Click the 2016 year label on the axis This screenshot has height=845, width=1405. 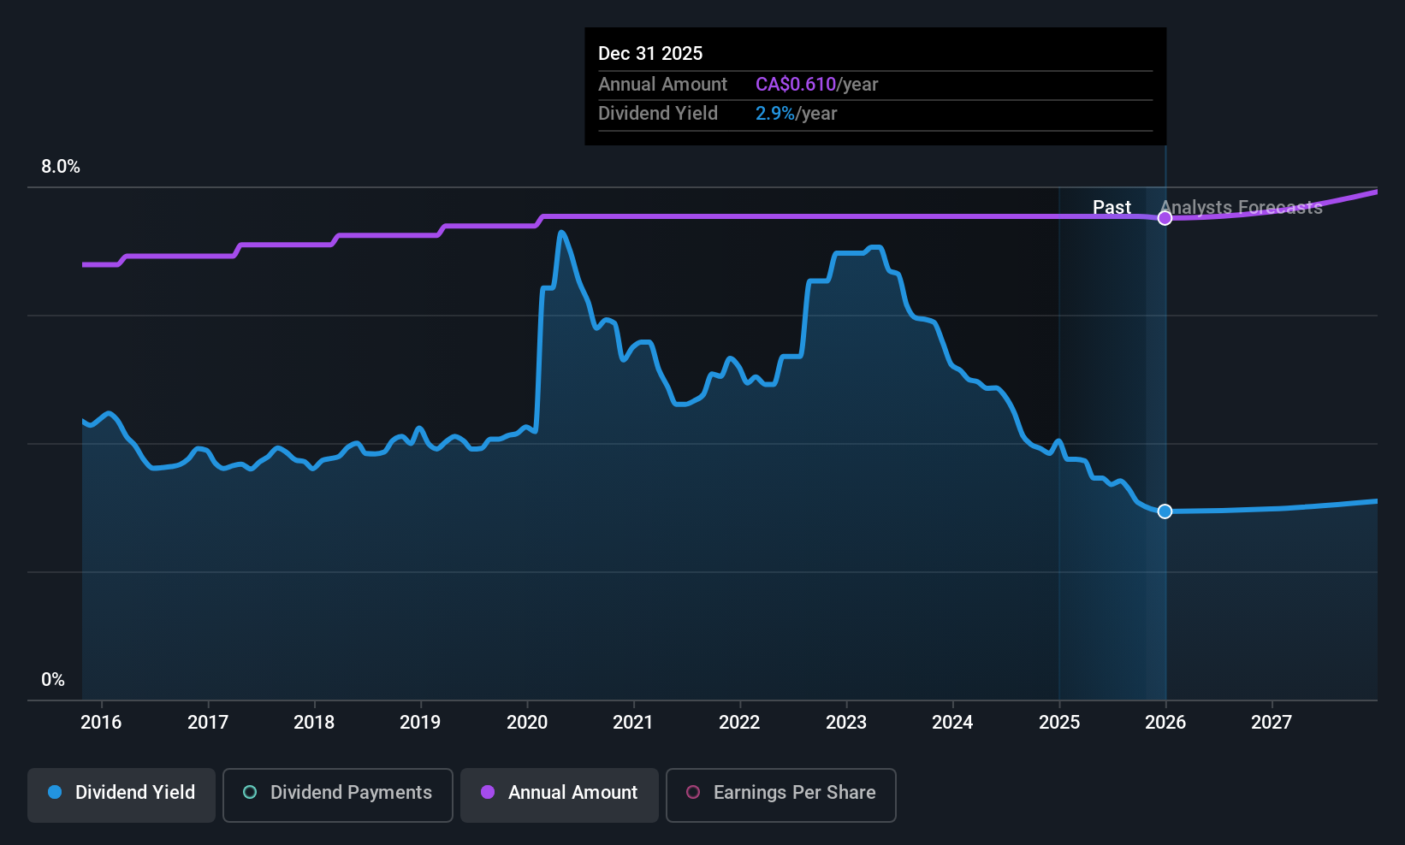point(102,722)
